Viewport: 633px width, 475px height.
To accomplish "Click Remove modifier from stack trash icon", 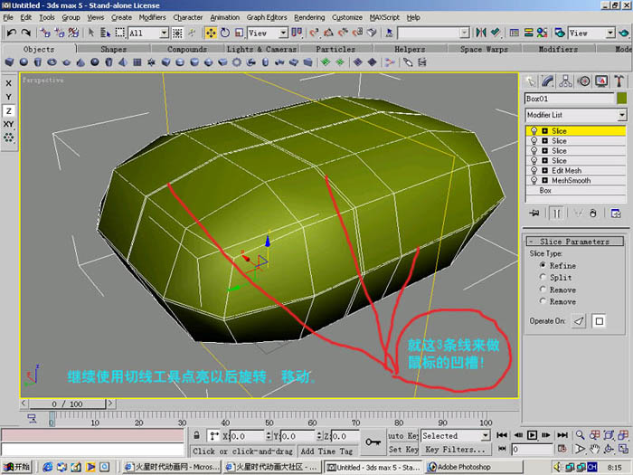I will 593,213.
